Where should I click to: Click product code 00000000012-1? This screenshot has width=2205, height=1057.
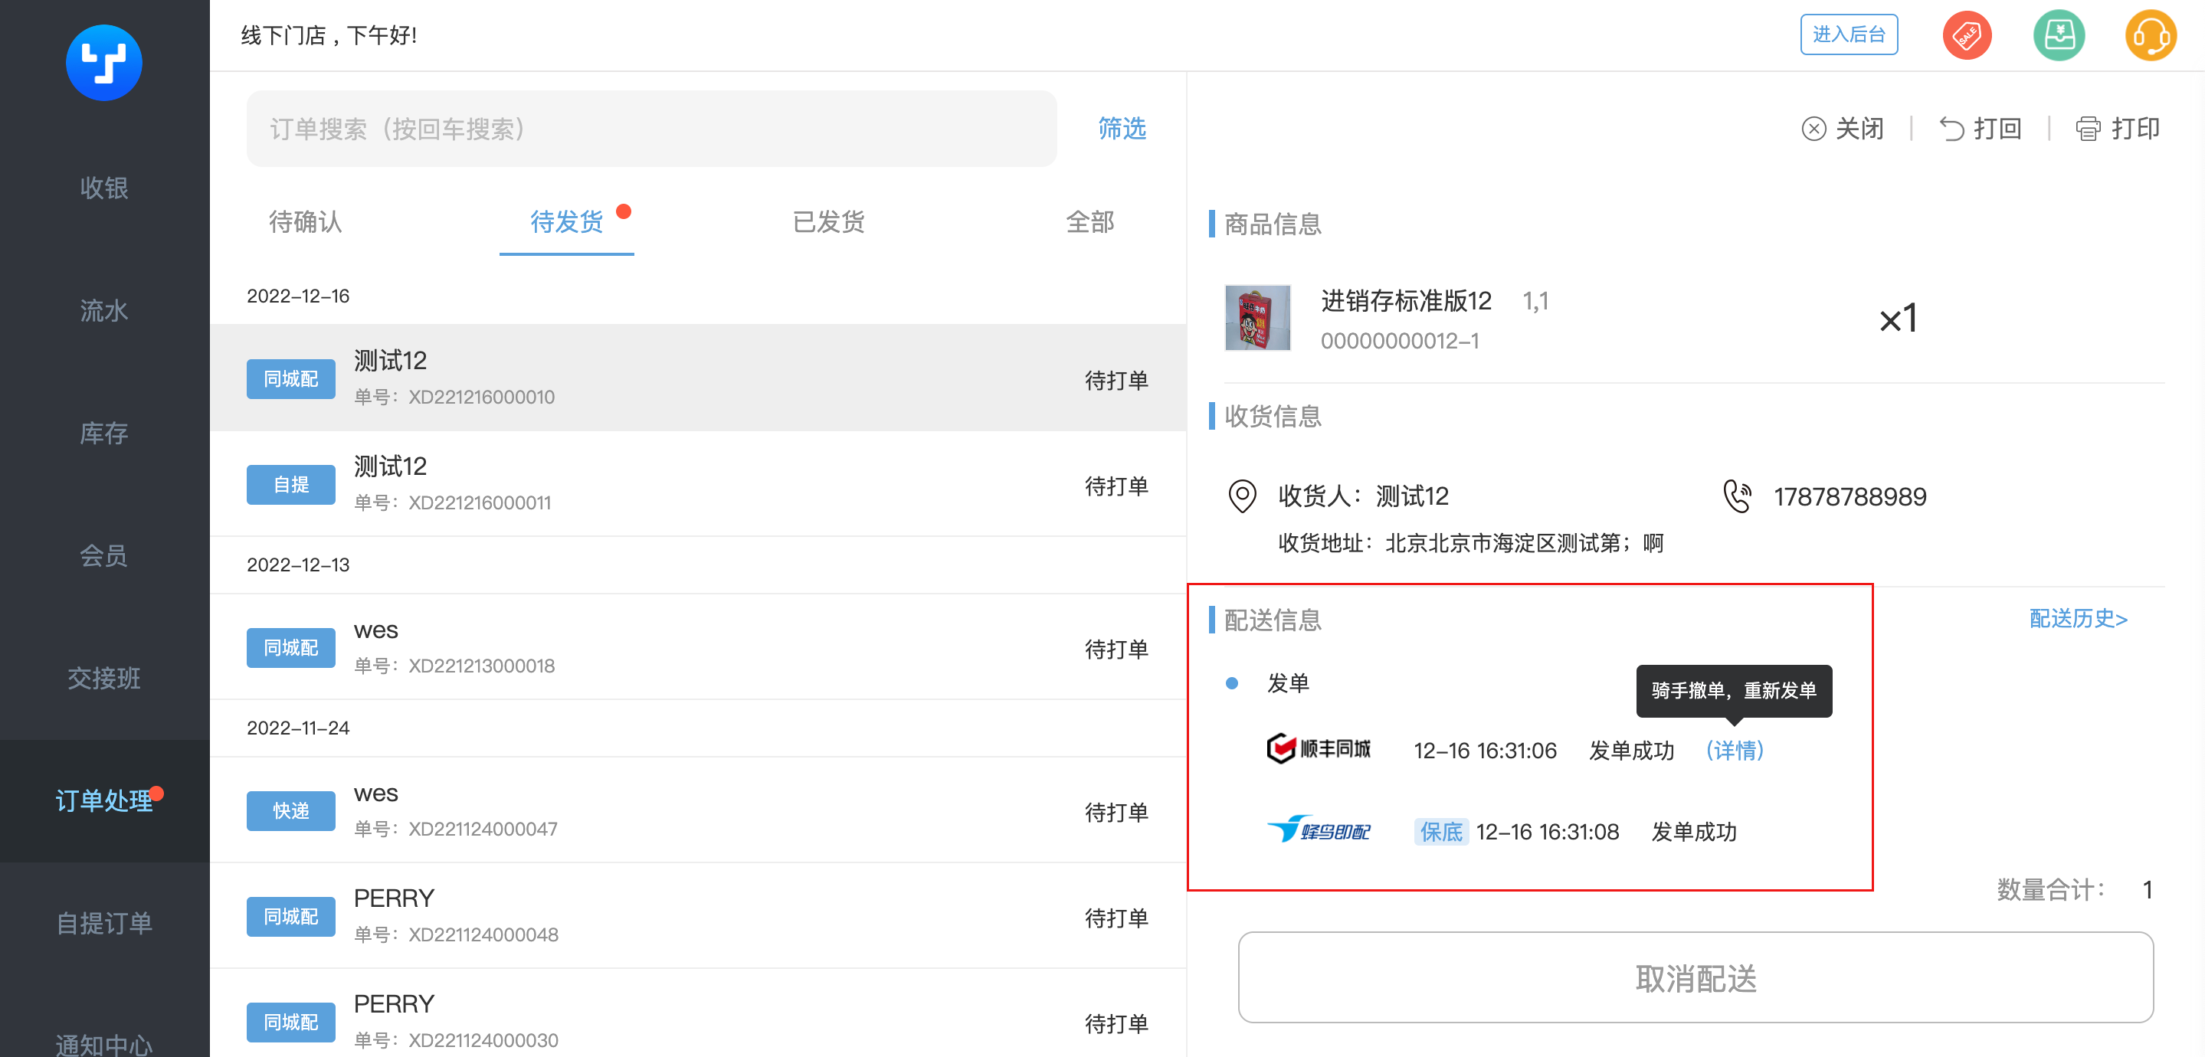(x=1400, y=341)
